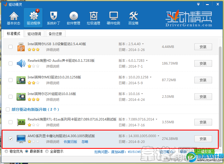The image size is (224, 164).
Task: Click 恢复旧版 link for AMD driver
Action: (x=70, y=142)
